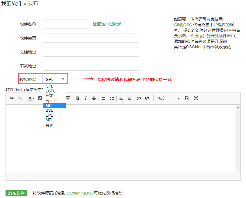Viewport: 246px width, 198px height.
Task: Pick the highlighted MIT license
Action: click(54, 106)
